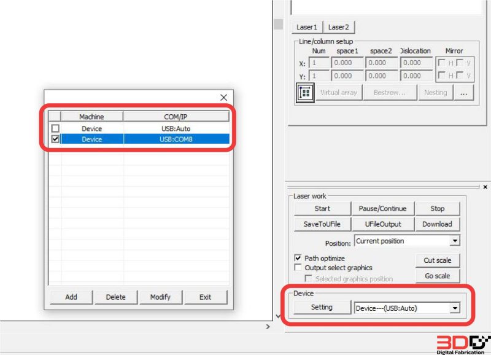Image resolution: width=491 pixels, height=355 pixels.
Task: Expand the Device port dropdown
Action: pos(454,308)
